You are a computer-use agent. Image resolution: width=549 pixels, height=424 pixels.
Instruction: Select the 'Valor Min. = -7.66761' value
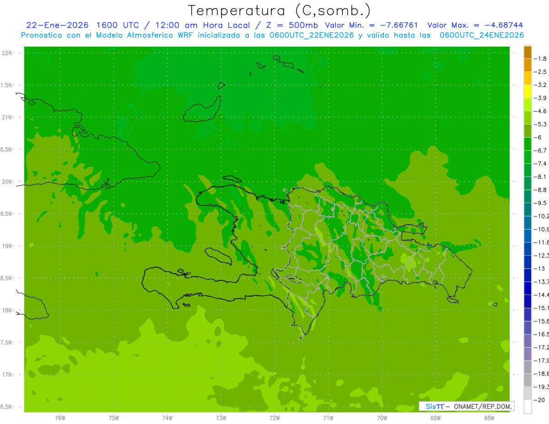click(371, 25)
